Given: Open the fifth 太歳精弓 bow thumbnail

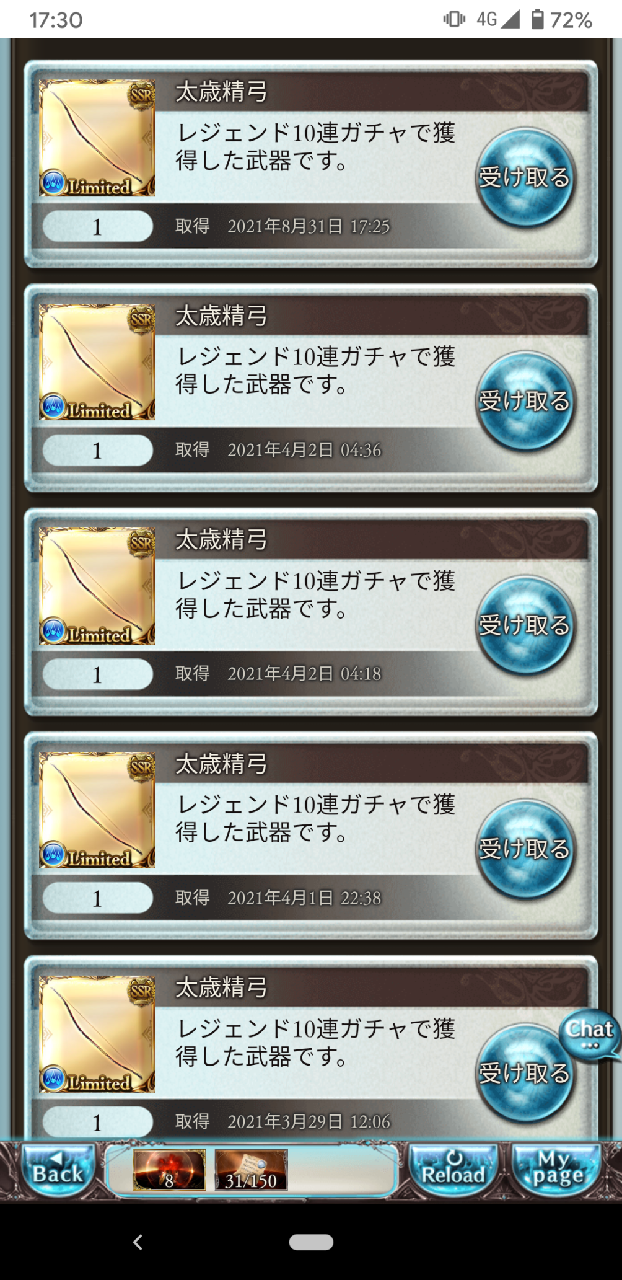Looking at the screenshot, I should (x=97, y=1033).
